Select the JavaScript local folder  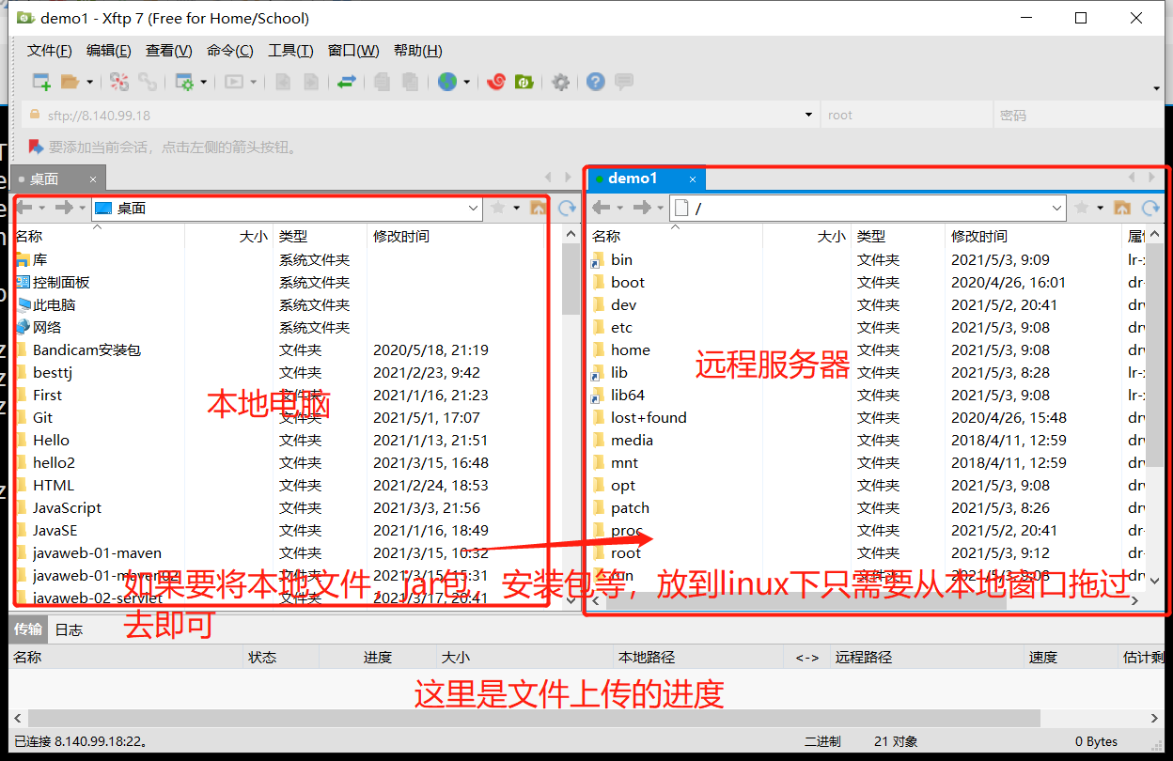pyautogui.click(x=67, y=507)
